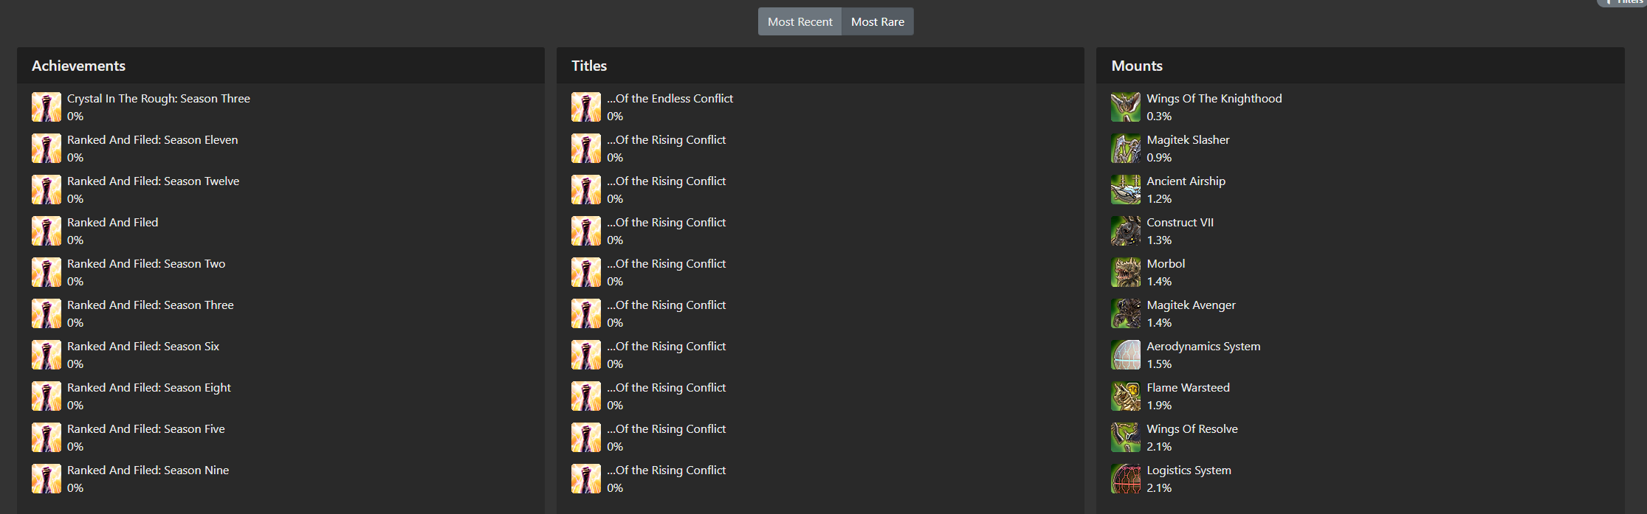Click the Ranked And Filed: Season Twelve icon
This screenshot has width=1647, height=514.
coord(47,190)
